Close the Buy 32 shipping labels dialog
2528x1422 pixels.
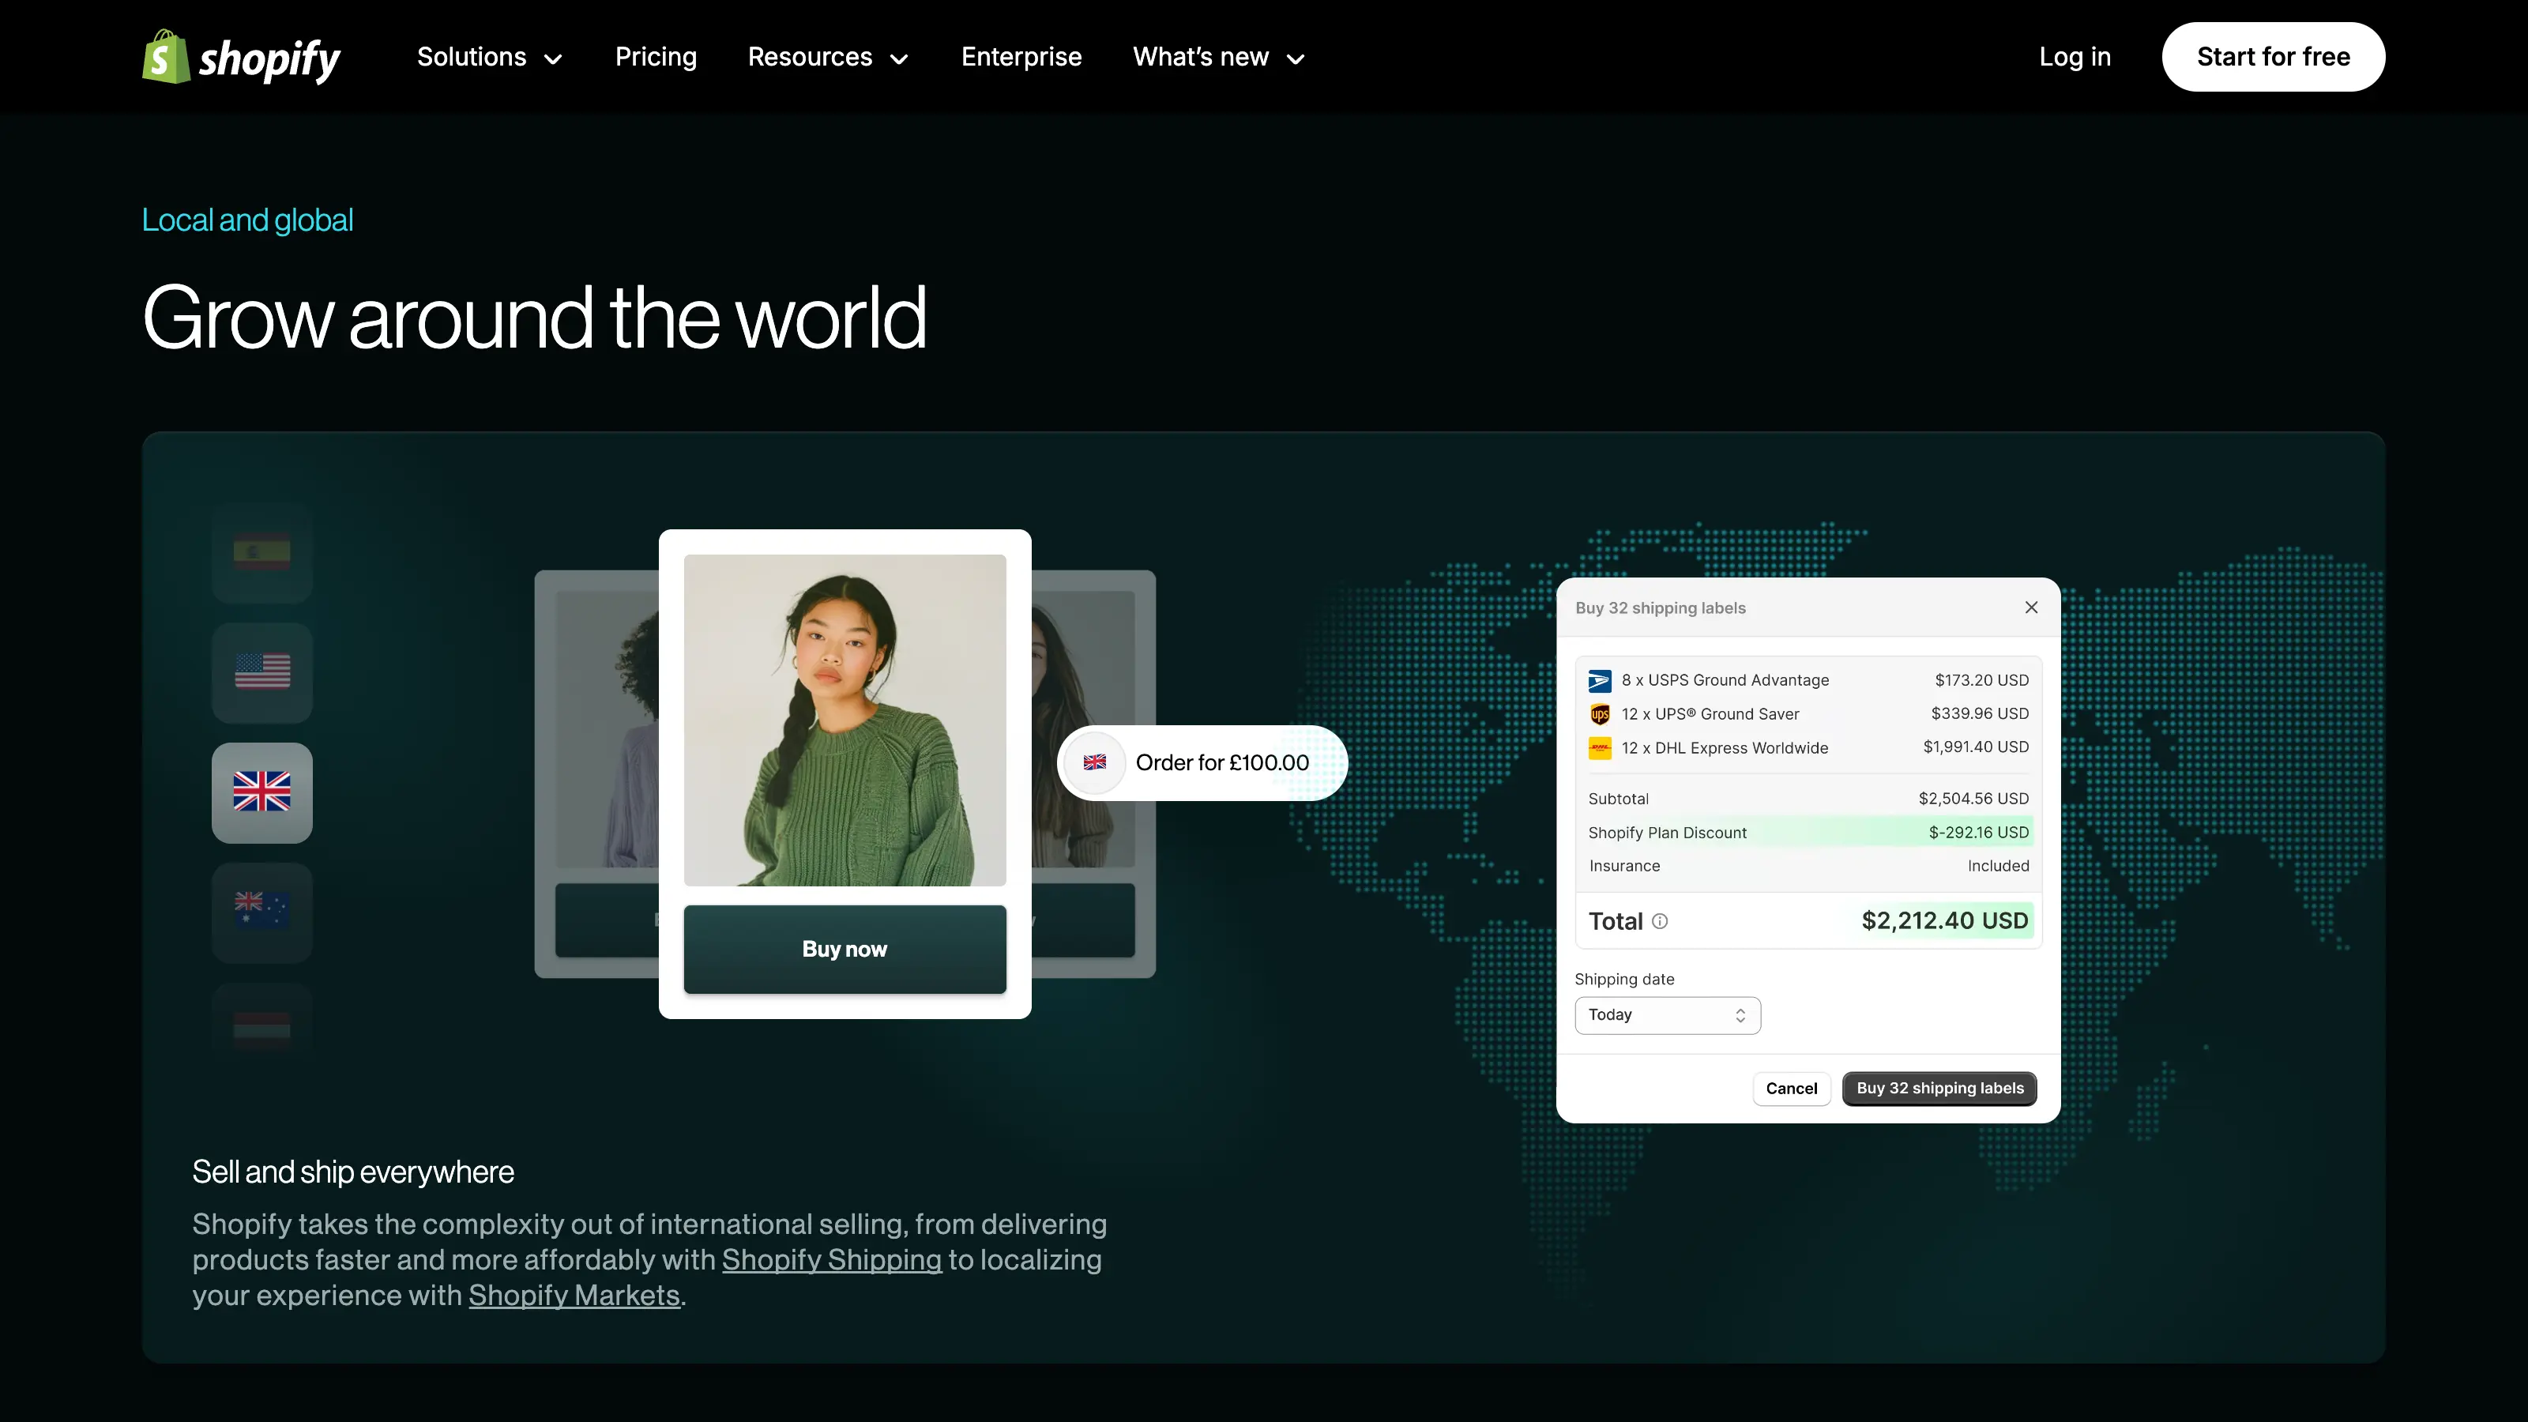(x=2031, y=608)
